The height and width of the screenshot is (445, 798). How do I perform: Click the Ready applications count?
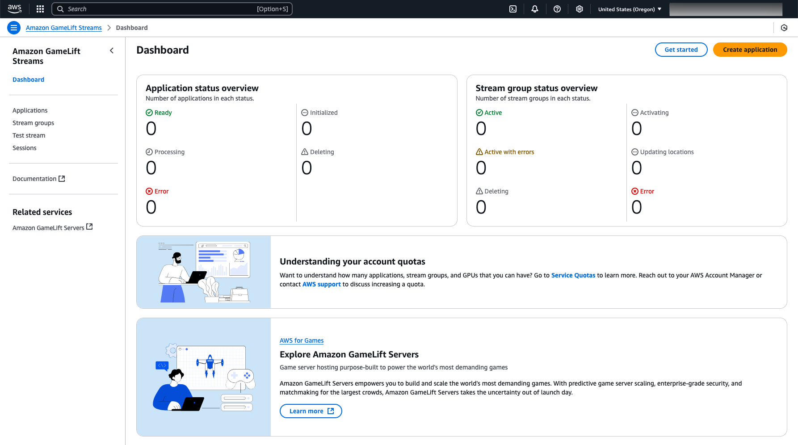(x=151, y=129)
